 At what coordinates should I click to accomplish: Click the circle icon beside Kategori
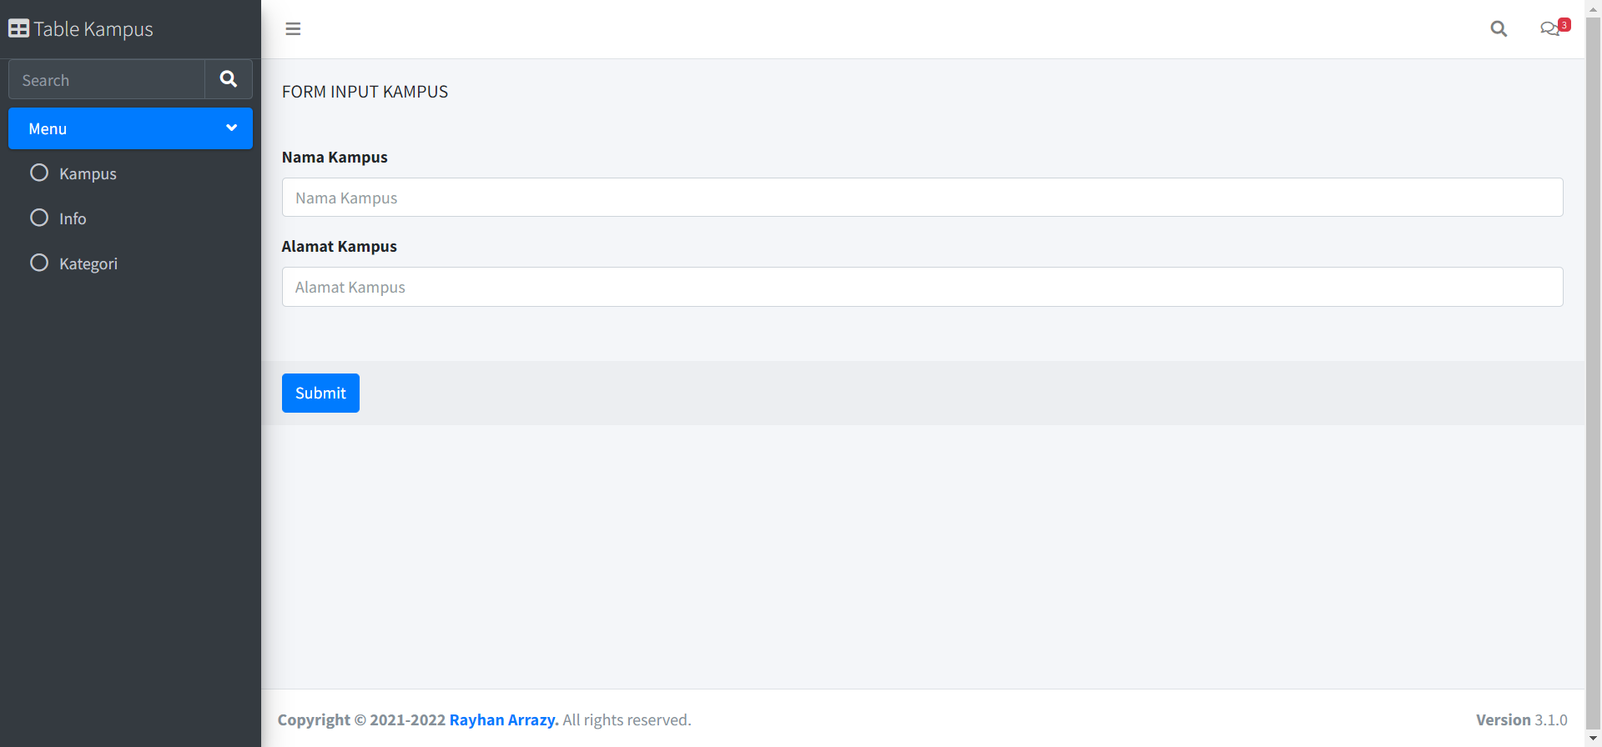tap(39, 263)
